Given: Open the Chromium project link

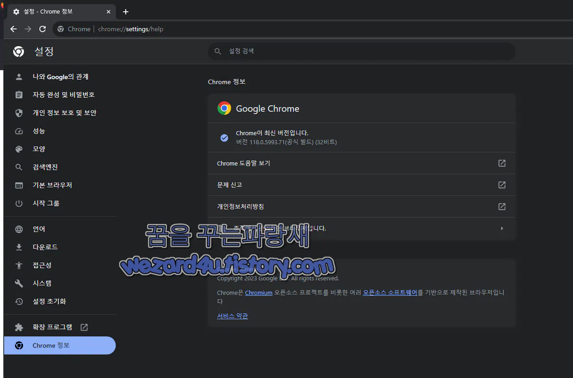Looking at the screenshot, I should pyautogui.click(x=259, y=292).
